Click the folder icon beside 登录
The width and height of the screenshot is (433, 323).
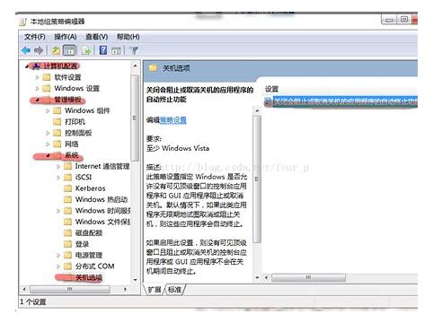pyautogui.click(x=68, y=244)
